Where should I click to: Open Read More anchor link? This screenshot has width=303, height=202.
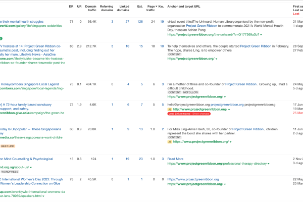pyautogui.click(x=175, y=159)
